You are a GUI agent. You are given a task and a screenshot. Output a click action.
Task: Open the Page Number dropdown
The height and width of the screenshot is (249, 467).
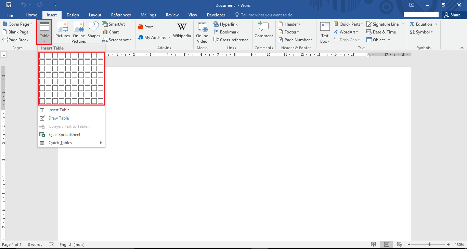click(296, 40)
